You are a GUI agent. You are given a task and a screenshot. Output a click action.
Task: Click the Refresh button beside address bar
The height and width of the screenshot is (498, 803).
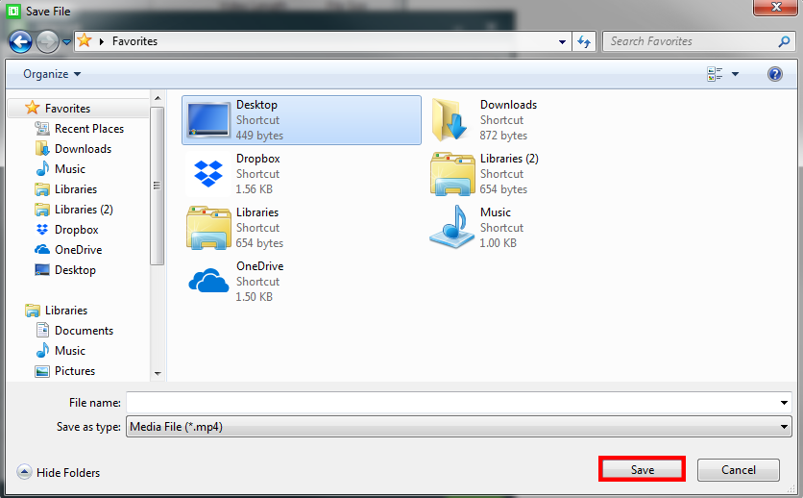coord(584,42)
